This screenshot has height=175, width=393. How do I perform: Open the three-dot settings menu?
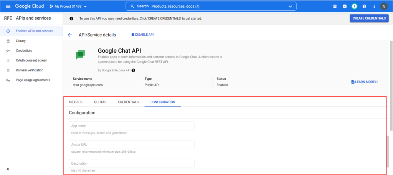click(x=374, y=7)
